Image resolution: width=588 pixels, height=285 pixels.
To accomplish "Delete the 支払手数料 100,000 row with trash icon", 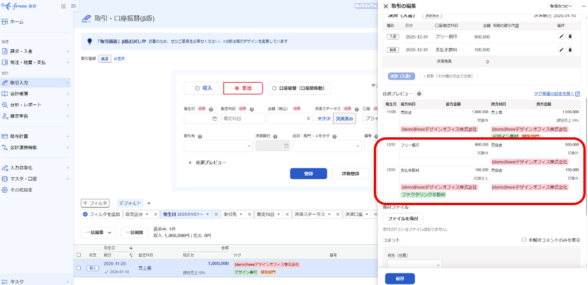I will [570, 50].
